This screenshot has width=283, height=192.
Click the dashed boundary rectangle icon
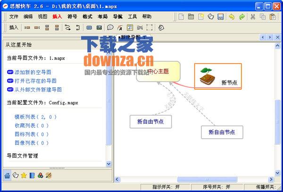[x=150, y=28]
